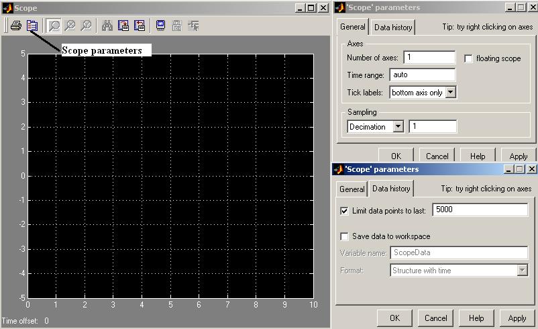
Task: Toggle floating scope toolbar icon
Action: (x=160, y=26)
